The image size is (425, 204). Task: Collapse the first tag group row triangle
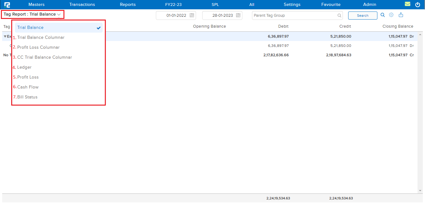(x=5, y=36)
